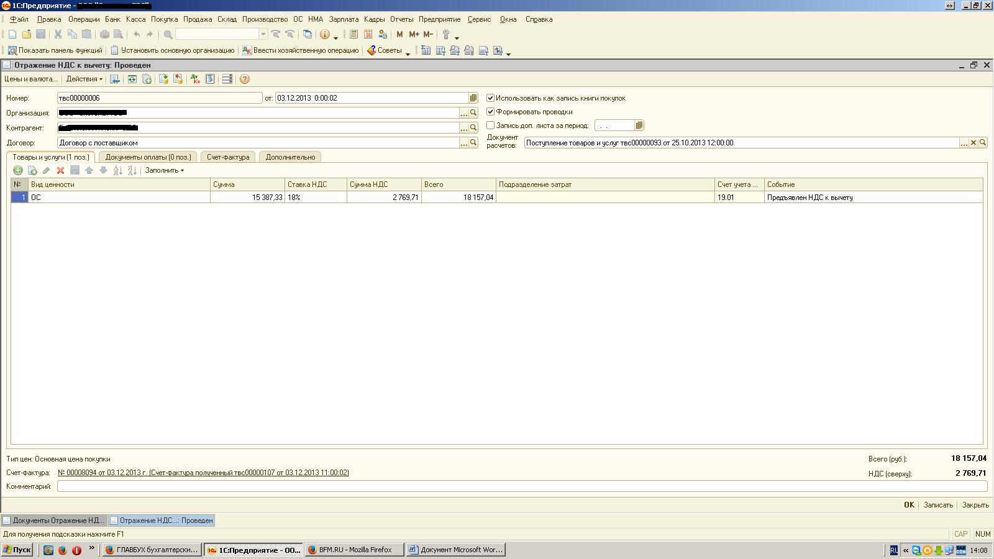The height and width of the screenshot is (559, 994).
Task: Open the calculator icon in the main toolbar
Action: pos(353,34)
